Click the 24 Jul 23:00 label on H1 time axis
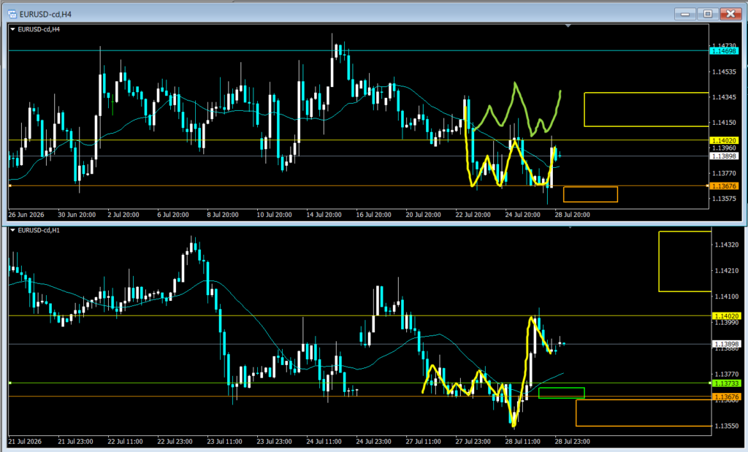The height and width of the screenshot is (452, 748). point(374,442)
